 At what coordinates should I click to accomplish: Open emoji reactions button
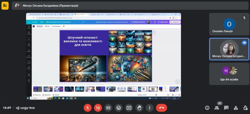click(118, 108)
